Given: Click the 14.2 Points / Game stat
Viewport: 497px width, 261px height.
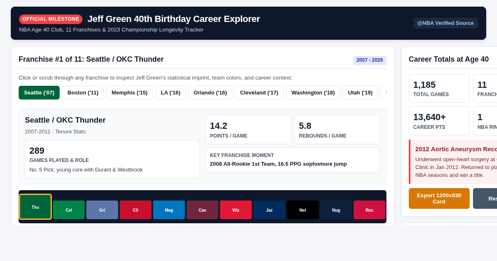Looking at the screenshot, I should (x=248, y=129).
